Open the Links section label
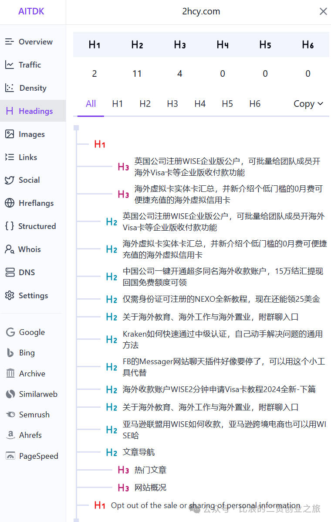The image size is (331, 522). click(x=28, y=157)
